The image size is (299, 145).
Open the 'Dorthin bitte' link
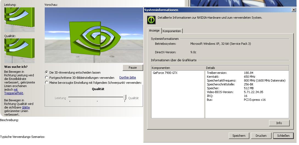click(128, 78)
